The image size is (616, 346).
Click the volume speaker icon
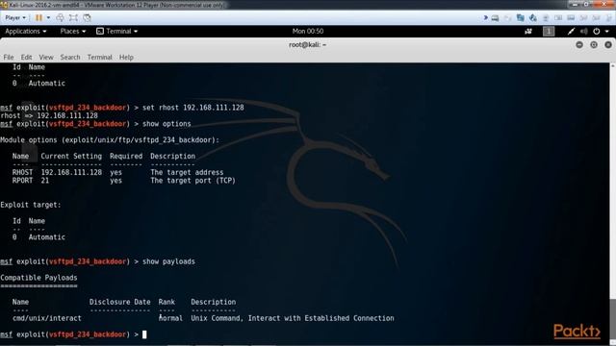tap(584, 31)
